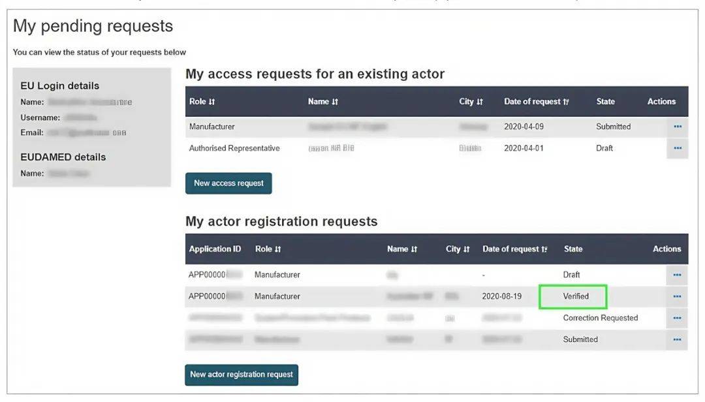Click the New access request button

pos(228,183)
